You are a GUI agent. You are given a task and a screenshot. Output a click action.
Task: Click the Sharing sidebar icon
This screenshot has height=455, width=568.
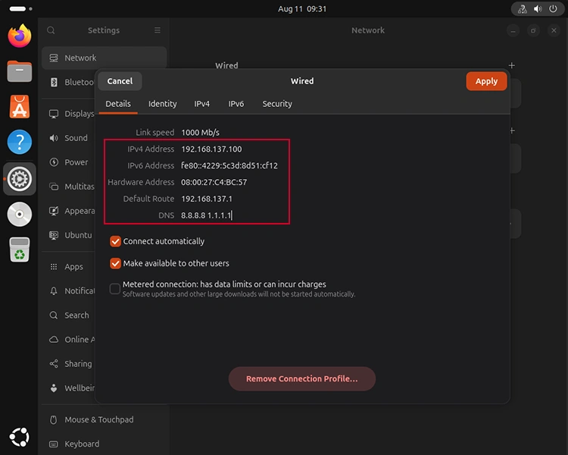point(54,363)
